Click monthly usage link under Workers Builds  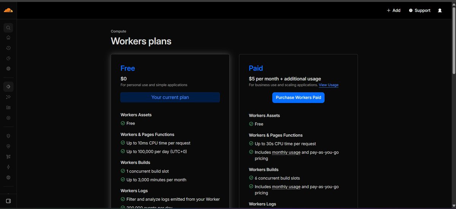(286, 187)
